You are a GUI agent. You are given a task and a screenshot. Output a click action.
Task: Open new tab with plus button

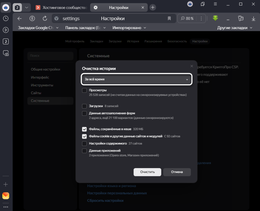pos(152,7)
